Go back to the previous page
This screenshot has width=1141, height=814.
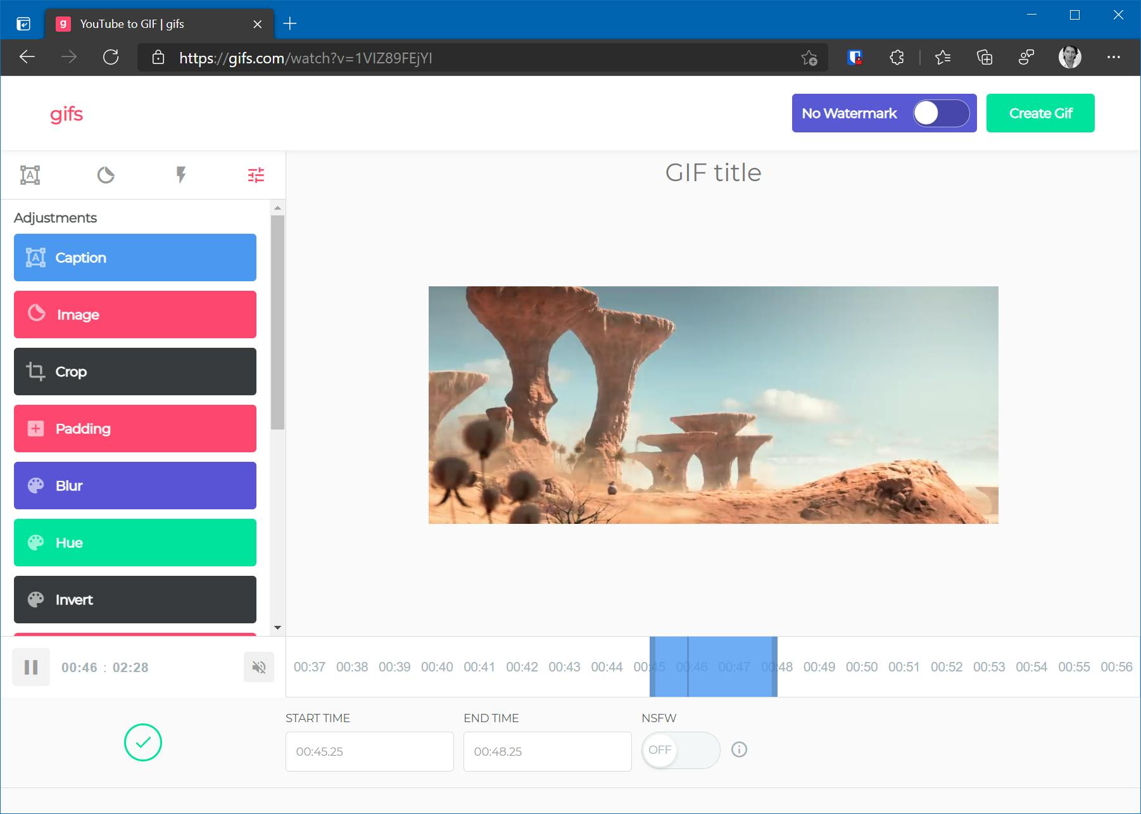pos(27,57)
